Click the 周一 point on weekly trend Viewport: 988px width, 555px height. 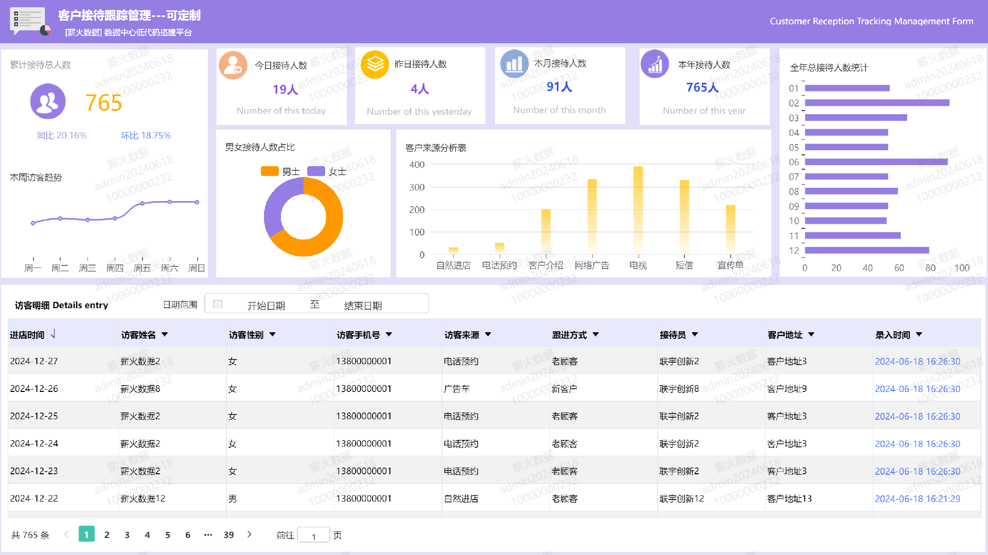tap(33, 223)
